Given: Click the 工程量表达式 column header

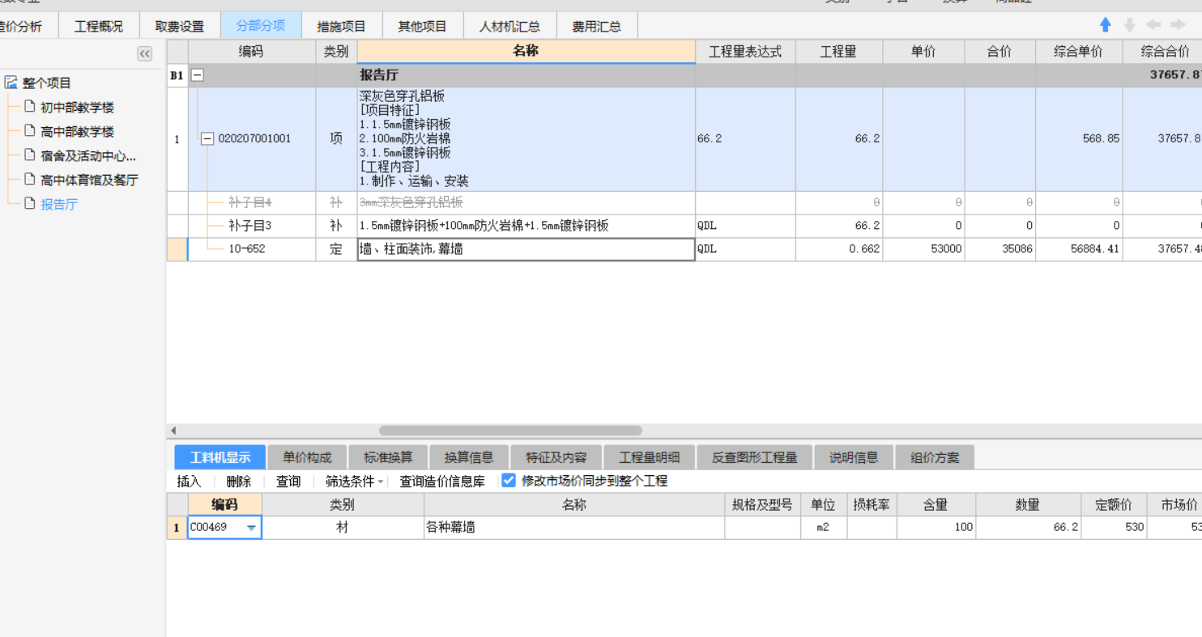Looking at the screenshot, I should [745, 51].
